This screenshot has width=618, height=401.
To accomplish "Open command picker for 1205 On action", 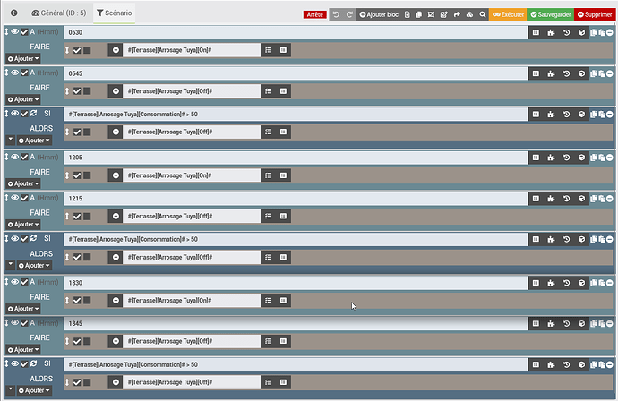I will pos(283,175).
